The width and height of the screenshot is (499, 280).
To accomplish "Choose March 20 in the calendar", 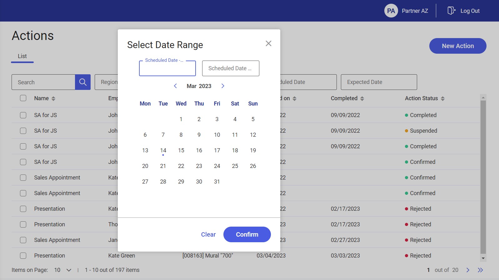I will (145, 166).
